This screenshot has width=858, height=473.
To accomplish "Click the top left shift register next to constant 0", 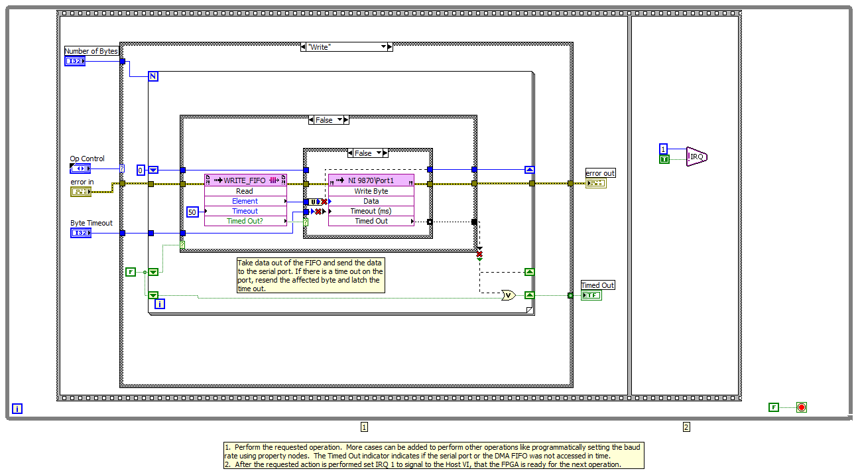I will (153, 170).
